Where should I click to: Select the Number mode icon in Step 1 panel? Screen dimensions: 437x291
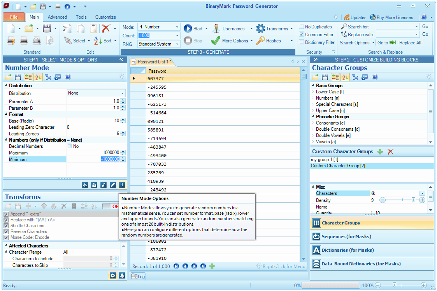point(122,185)
